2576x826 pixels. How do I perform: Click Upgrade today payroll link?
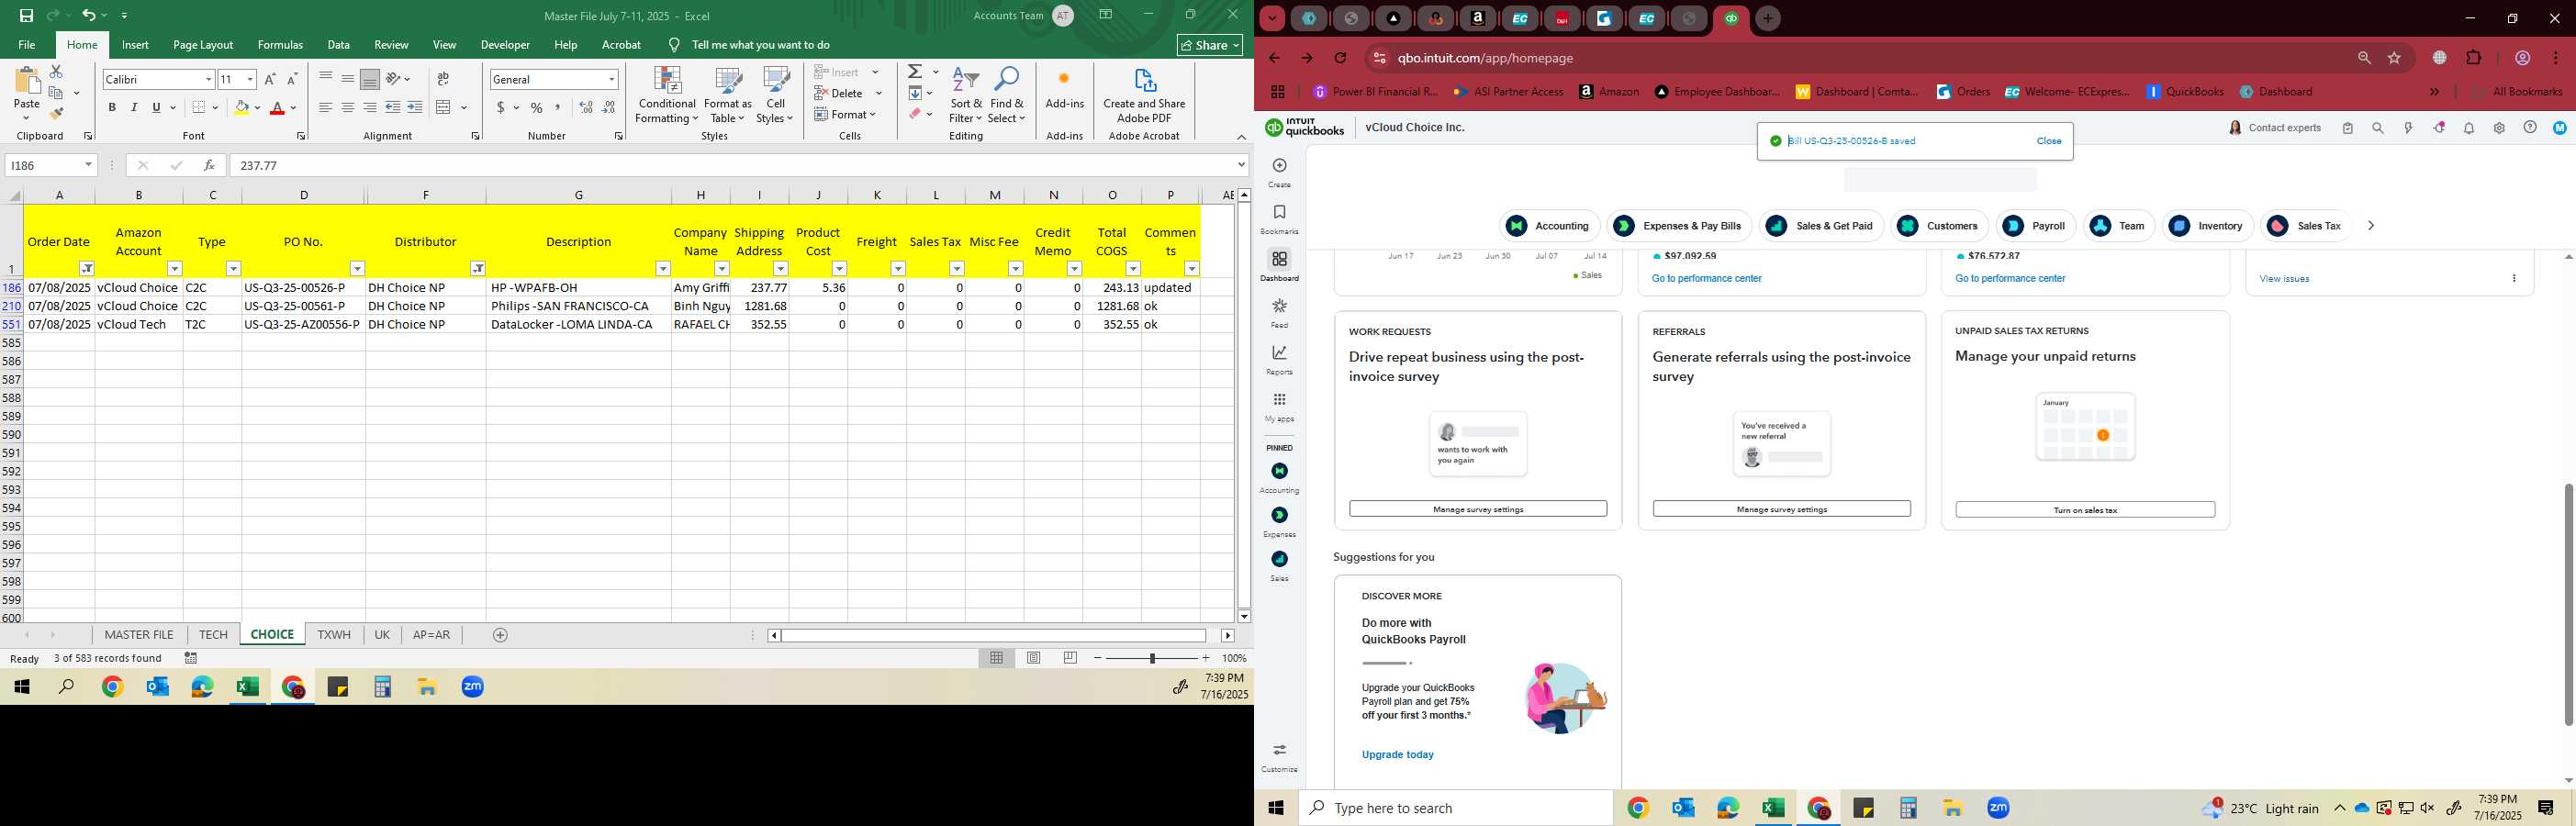pos(1397,755)
